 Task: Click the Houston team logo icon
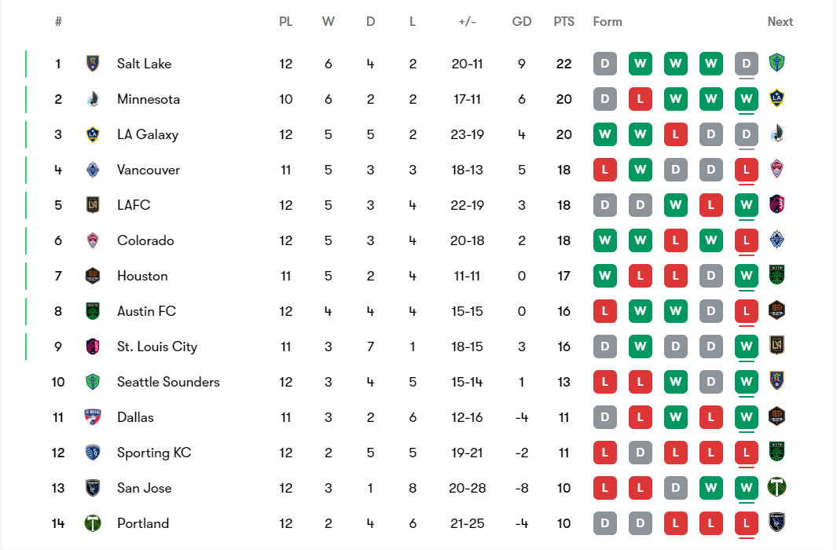click(93, 276)
